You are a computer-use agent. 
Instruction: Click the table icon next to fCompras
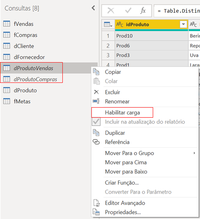[x=6, y=35]
